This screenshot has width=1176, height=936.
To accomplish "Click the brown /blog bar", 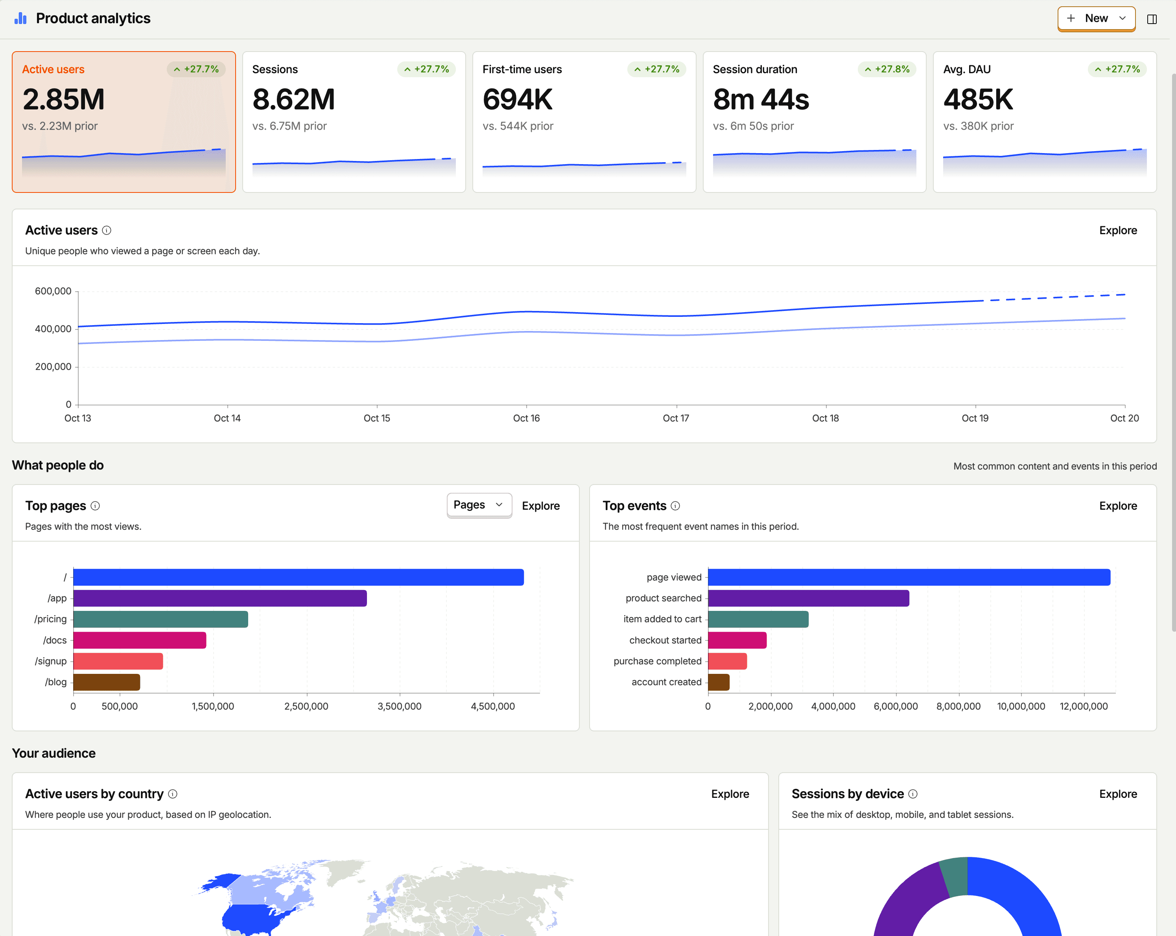I will pos(106,682).
